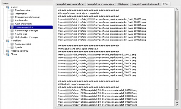Screen dimensions: 181x109
Task: Click the Image panel header
Action: tap(27, 3)
